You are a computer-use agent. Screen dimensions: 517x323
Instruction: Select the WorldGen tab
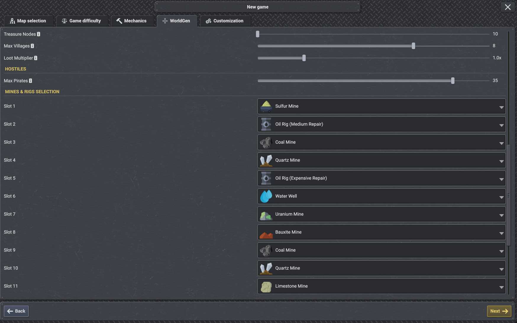(x=177, y=21)
